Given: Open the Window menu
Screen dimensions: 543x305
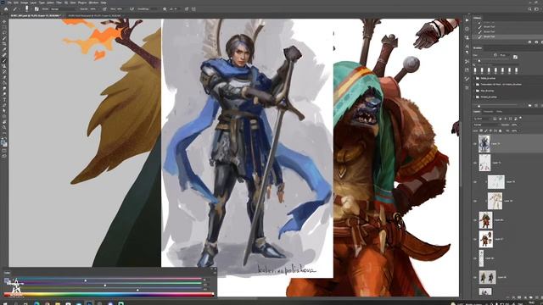Looking at the screenshot, I should coord(93,3).
